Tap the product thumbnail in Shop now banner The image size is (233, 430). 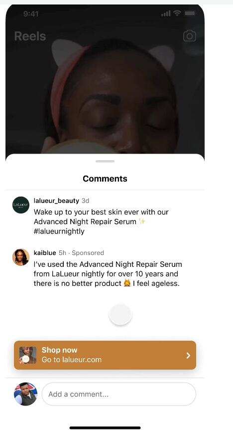pyautogui.click(x=28, y=355)
